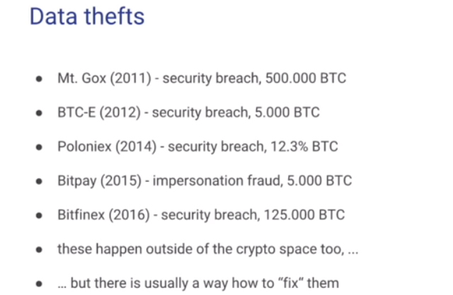Screen dimensions: 453x295
Task: Select the Poloniex (2014) bullet line
Action: click(x=197, y=146)
